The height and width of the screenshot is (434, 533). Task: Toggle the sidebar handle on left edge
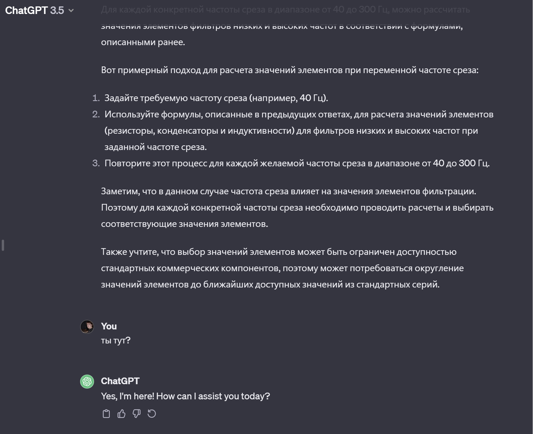[3, 245]
